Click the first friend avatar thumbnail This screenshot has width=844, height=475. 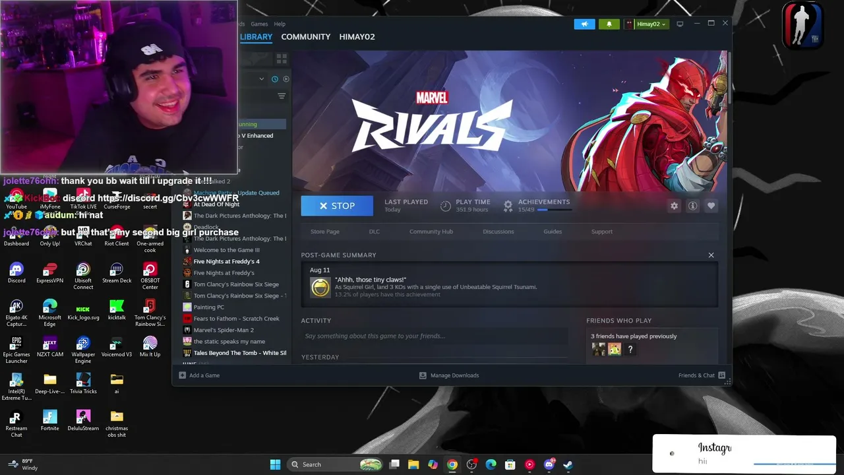(x=599, y=350)
